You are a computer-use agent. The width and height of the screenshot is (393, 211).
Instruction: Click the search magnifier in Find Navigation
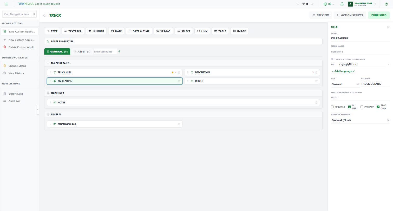pos(34,14)
